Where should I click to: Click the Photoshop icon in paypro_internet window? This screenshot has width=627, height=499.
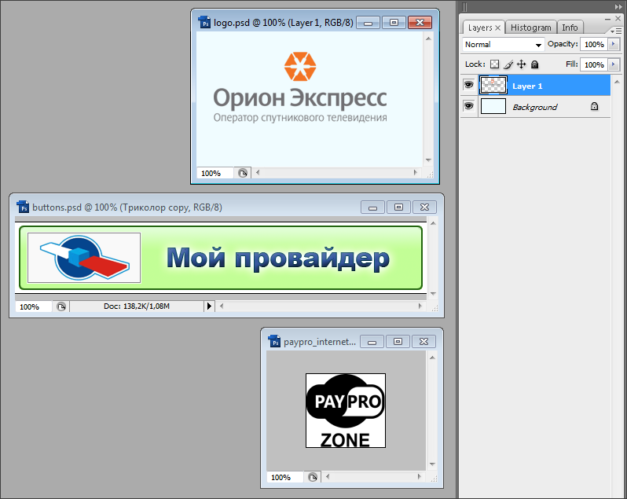(274, 341)
